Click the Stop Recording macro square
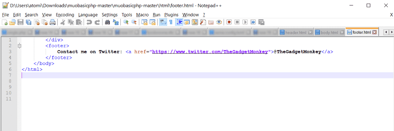 (x=237, y=22)
